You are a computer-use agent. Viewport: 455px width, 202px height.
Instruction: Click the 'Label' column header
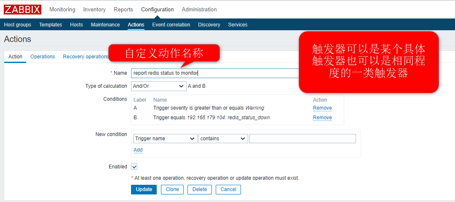tap(139, 100)
